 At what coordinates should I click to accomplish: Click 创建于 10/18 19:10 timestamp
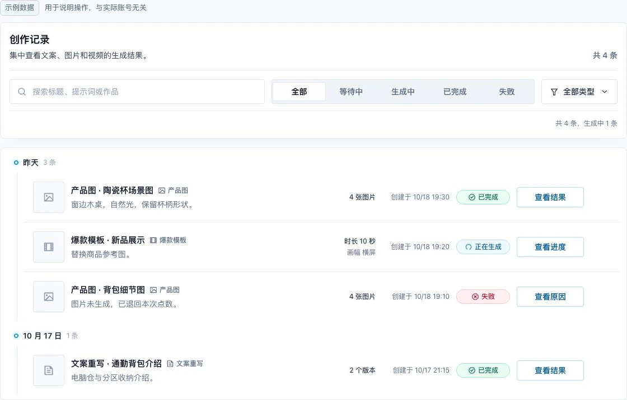(x=420, y=297)
